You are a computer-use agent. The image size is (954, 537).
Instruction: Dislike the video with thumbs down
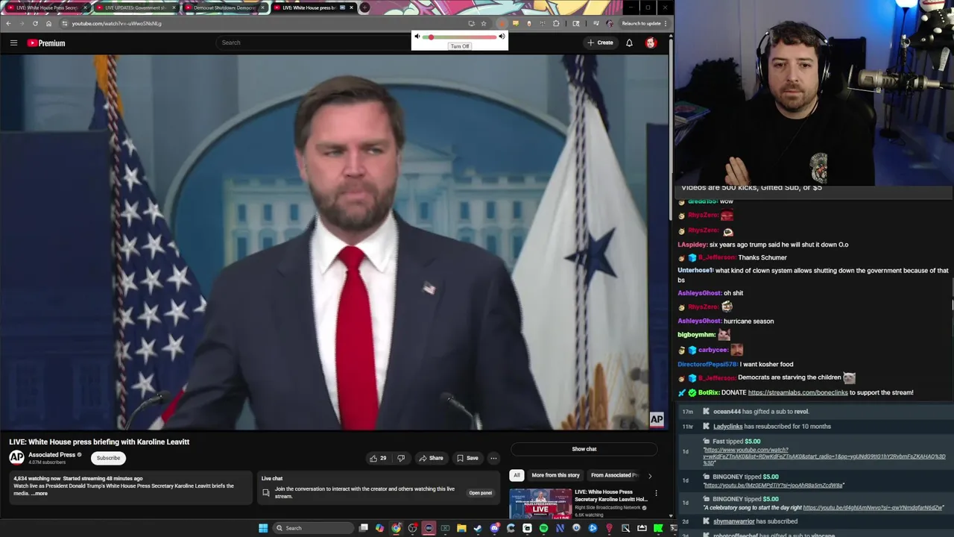(401, 458)
